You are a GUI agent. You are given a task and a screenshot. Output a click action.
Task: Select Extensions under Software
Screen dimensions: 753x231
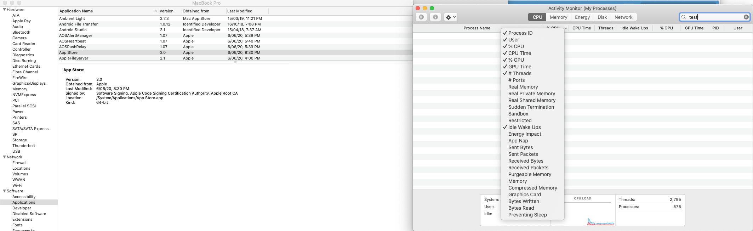(22, 219)
